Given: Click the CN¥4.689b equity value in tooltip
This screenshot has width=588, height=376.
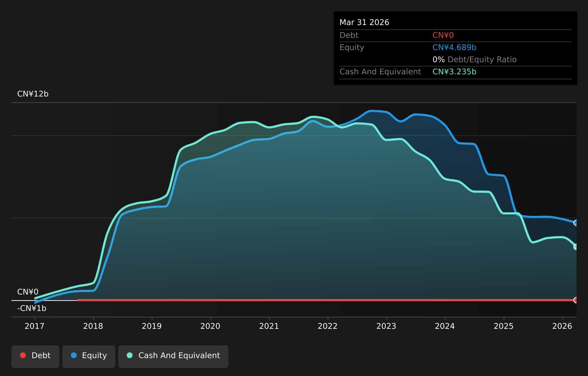Looking at the screenshot, I should click(454, 48).
